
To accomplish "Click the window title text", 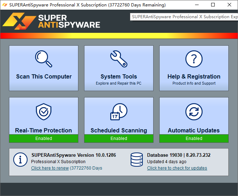I will [x=87, y=5].
